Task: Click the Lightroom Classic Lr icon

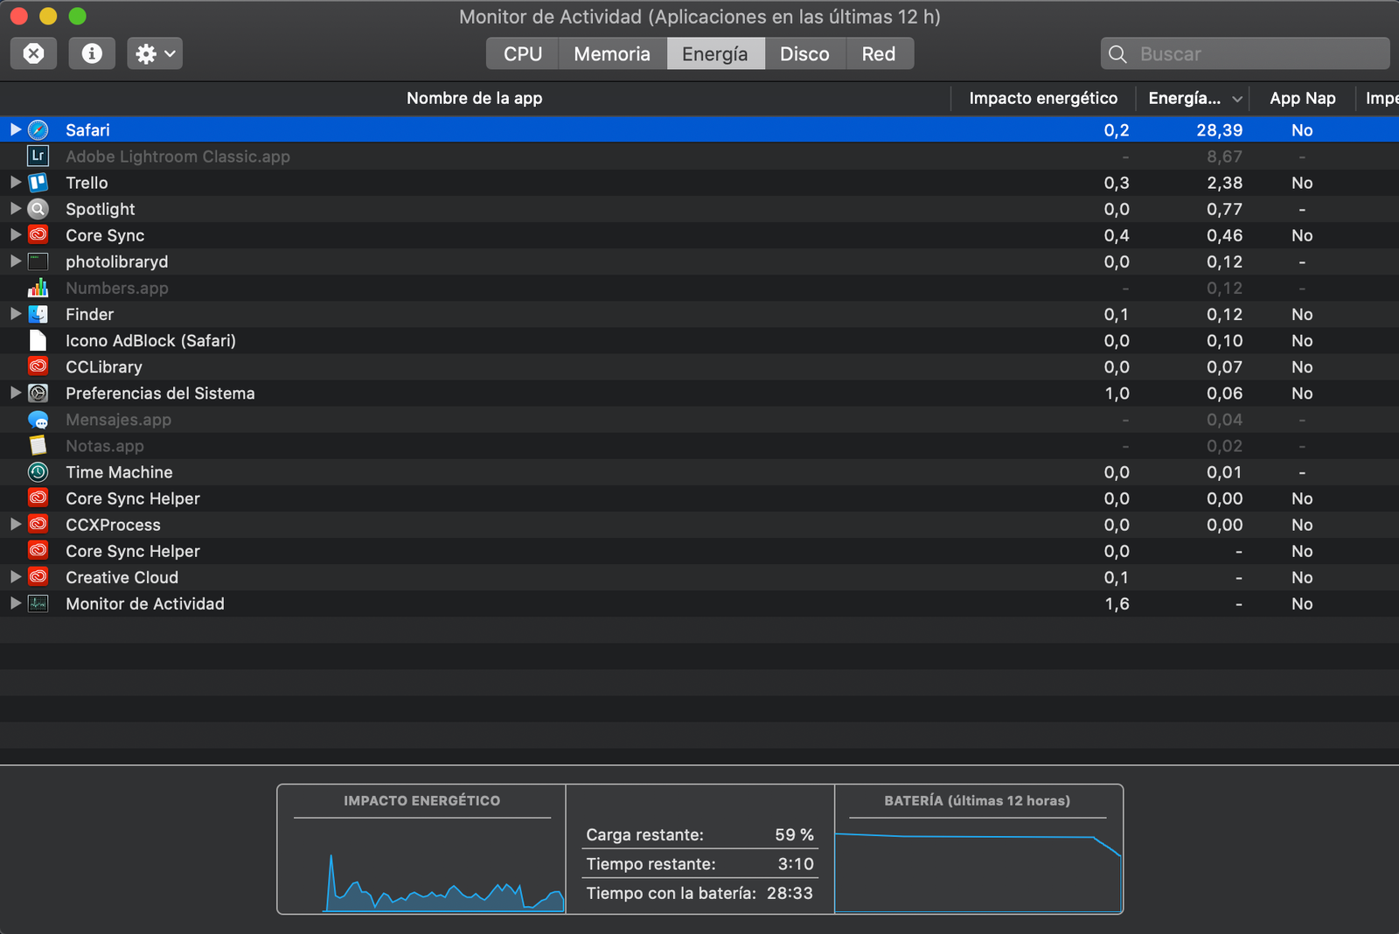Action: click(x=38, y=157)
